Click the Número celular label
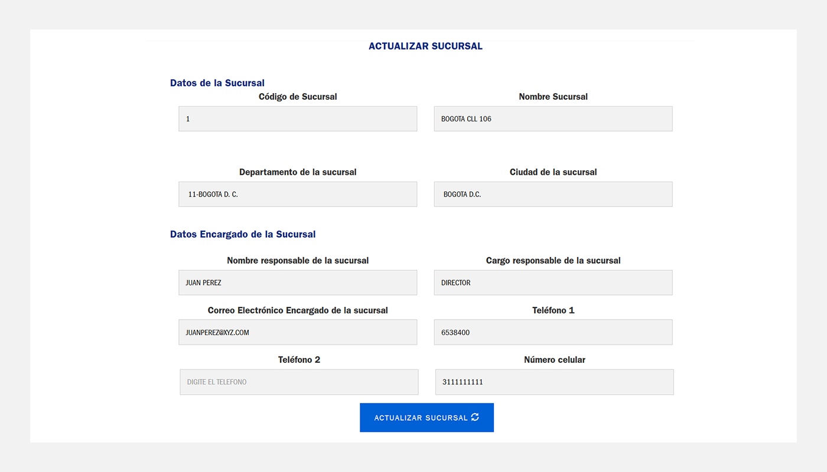The image size is (827, 472). 555,360
